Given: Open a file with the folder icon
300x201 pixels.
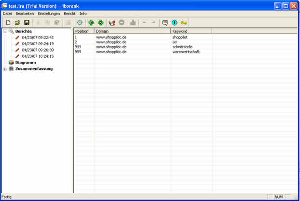Looking at the screenshot, I should pos(17,23).
